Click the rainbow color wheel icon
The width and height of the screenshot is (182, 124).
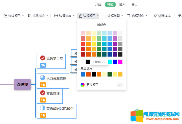click(x=83, y=85)
